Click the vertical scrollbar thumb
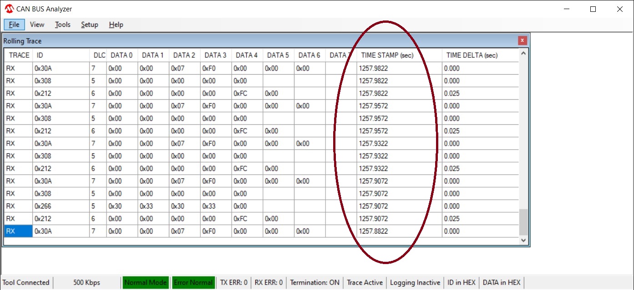 click(x=523, y=222)
